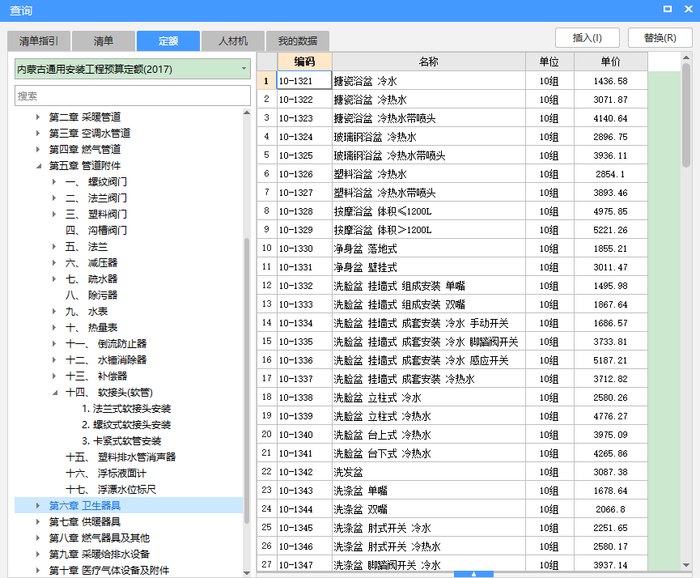Image resolution: width=700 pixels, height=578 pixels.
Task: Click the bottom panel expand arrow handle
Action: pos(473,573)
